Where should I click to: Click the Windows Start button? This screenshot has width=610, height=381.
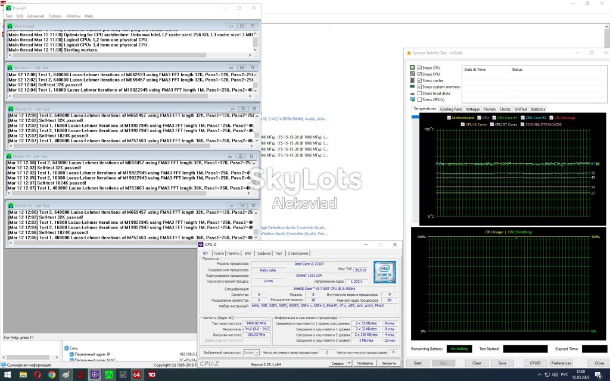pyautogui.click(x=7, y=375)
